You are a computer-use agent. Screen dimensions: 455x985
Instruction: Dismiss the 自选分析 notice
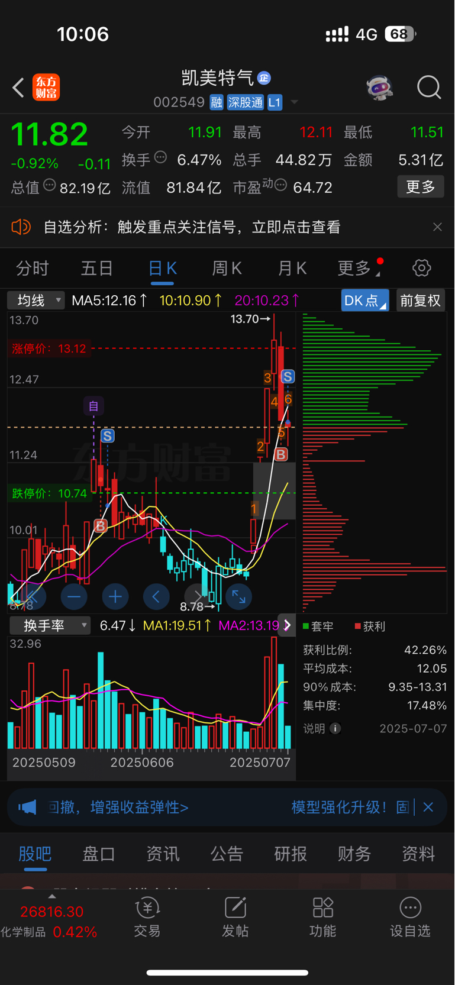pos(437,227)
